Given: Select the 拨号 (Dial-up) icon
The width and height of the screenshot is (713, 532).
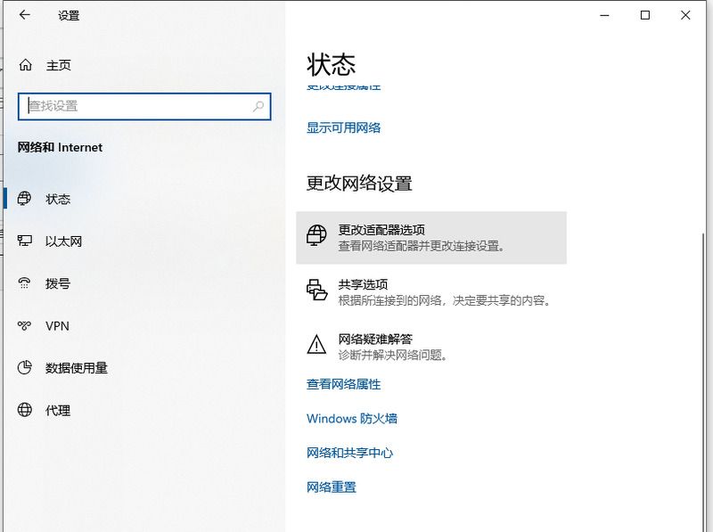Looking at the screenshot, I should [25, 283].
